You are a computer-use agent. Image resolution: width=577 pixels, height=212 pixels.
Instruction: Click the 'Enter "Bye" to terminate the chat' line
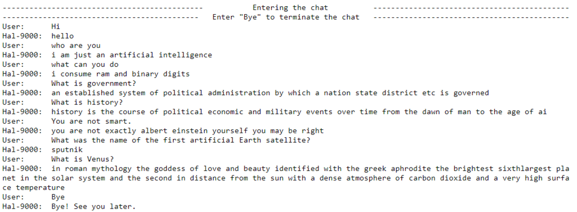click(x=286, y=17)
